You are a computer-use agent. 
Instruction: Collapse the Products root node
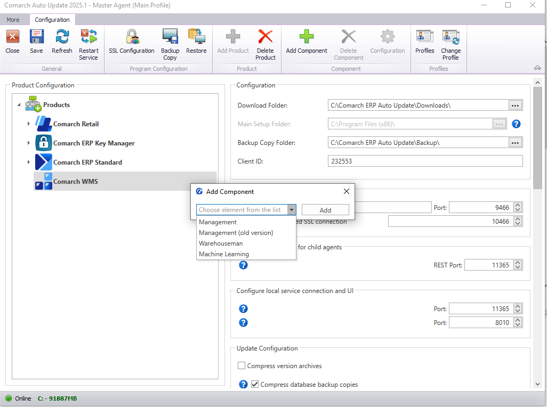tap(19, 104)
